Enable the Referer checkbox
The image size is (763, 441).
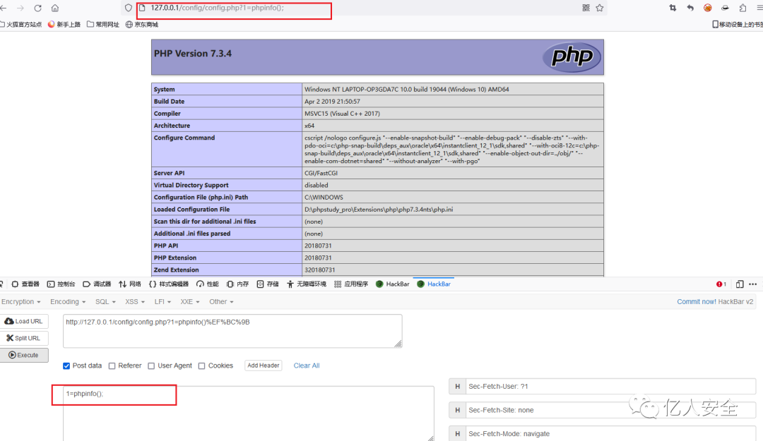(112, 366)
